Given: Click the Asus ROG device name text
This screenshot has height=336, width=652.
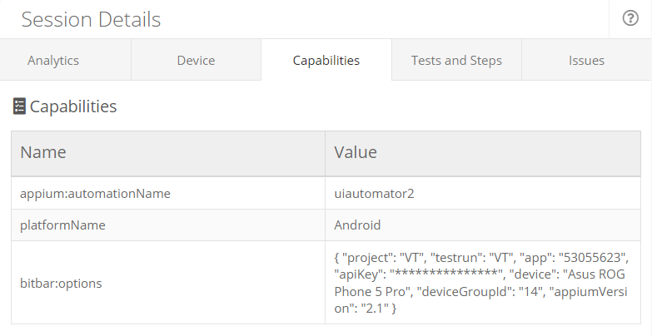Looking at the screenshot, I should 595,275.
